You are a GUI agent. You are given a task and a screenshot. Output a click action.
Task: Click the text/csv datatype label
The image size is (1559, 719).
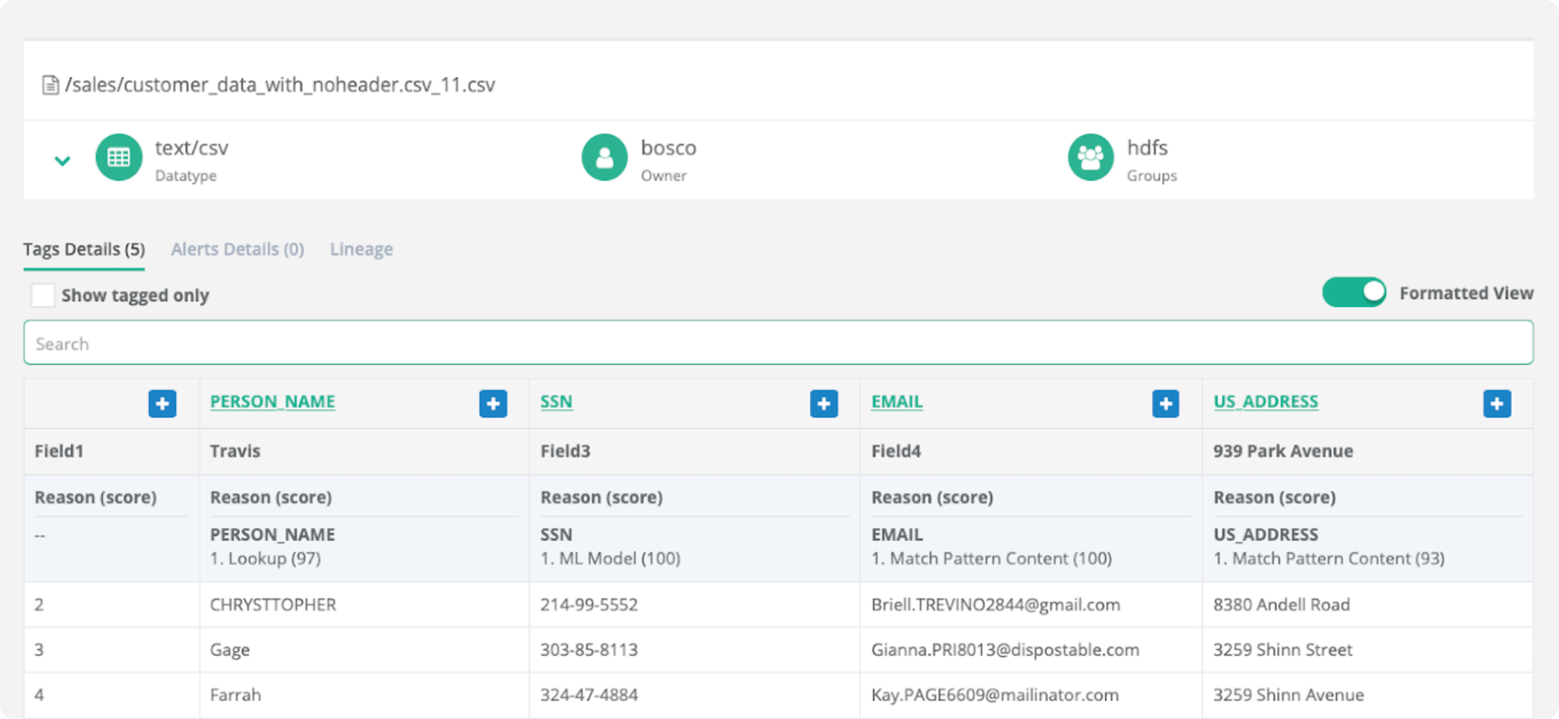(x=192, y=147)
